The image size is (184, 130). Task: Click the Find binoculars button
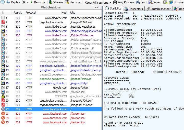(x=141, y=2)
